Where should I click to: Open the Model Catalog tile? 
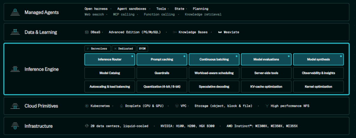pyautogui.click(x=110, y=73)
